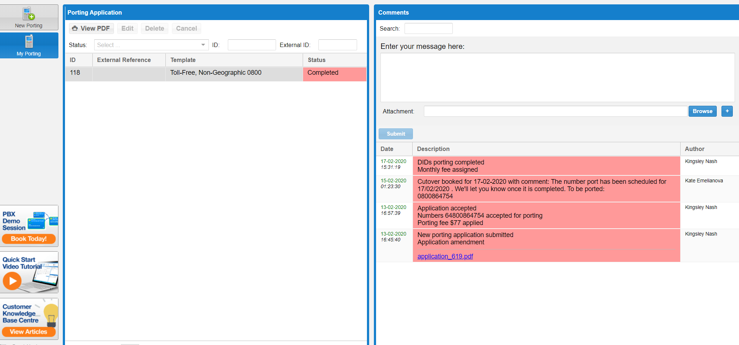The image size is (739, 345).
Task: Click the View PDF button
Action: [x=91, y=28]
